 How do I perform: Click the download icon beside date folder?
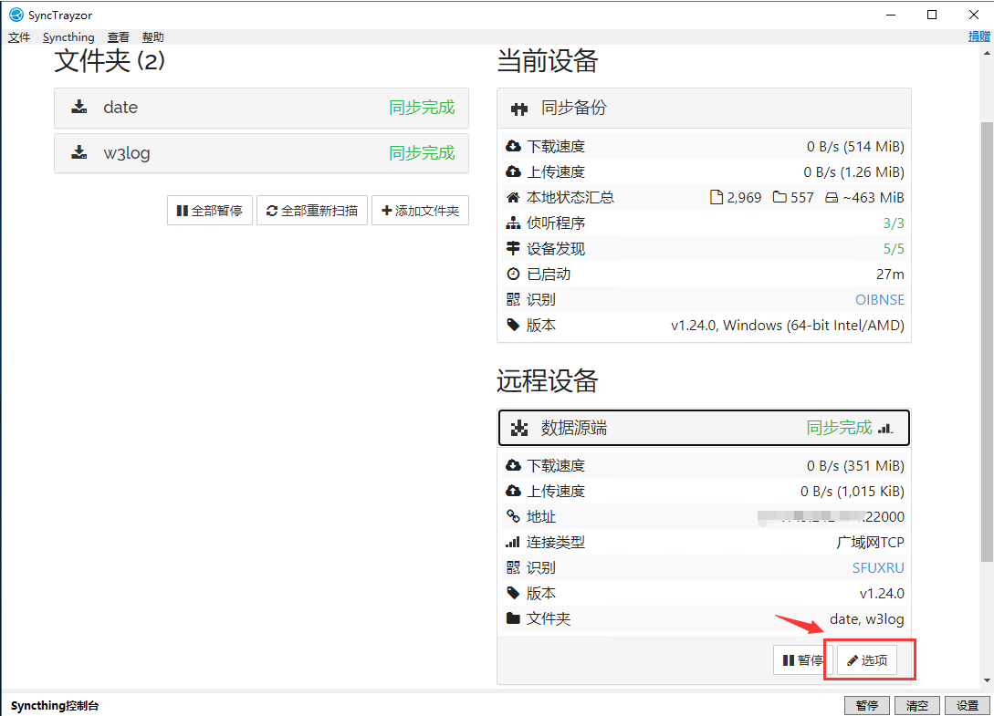tap(79, 108)
